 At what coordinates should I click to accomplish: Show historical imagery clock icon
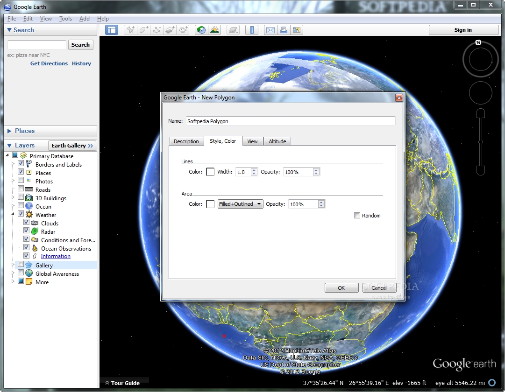[x=201, y=30]
